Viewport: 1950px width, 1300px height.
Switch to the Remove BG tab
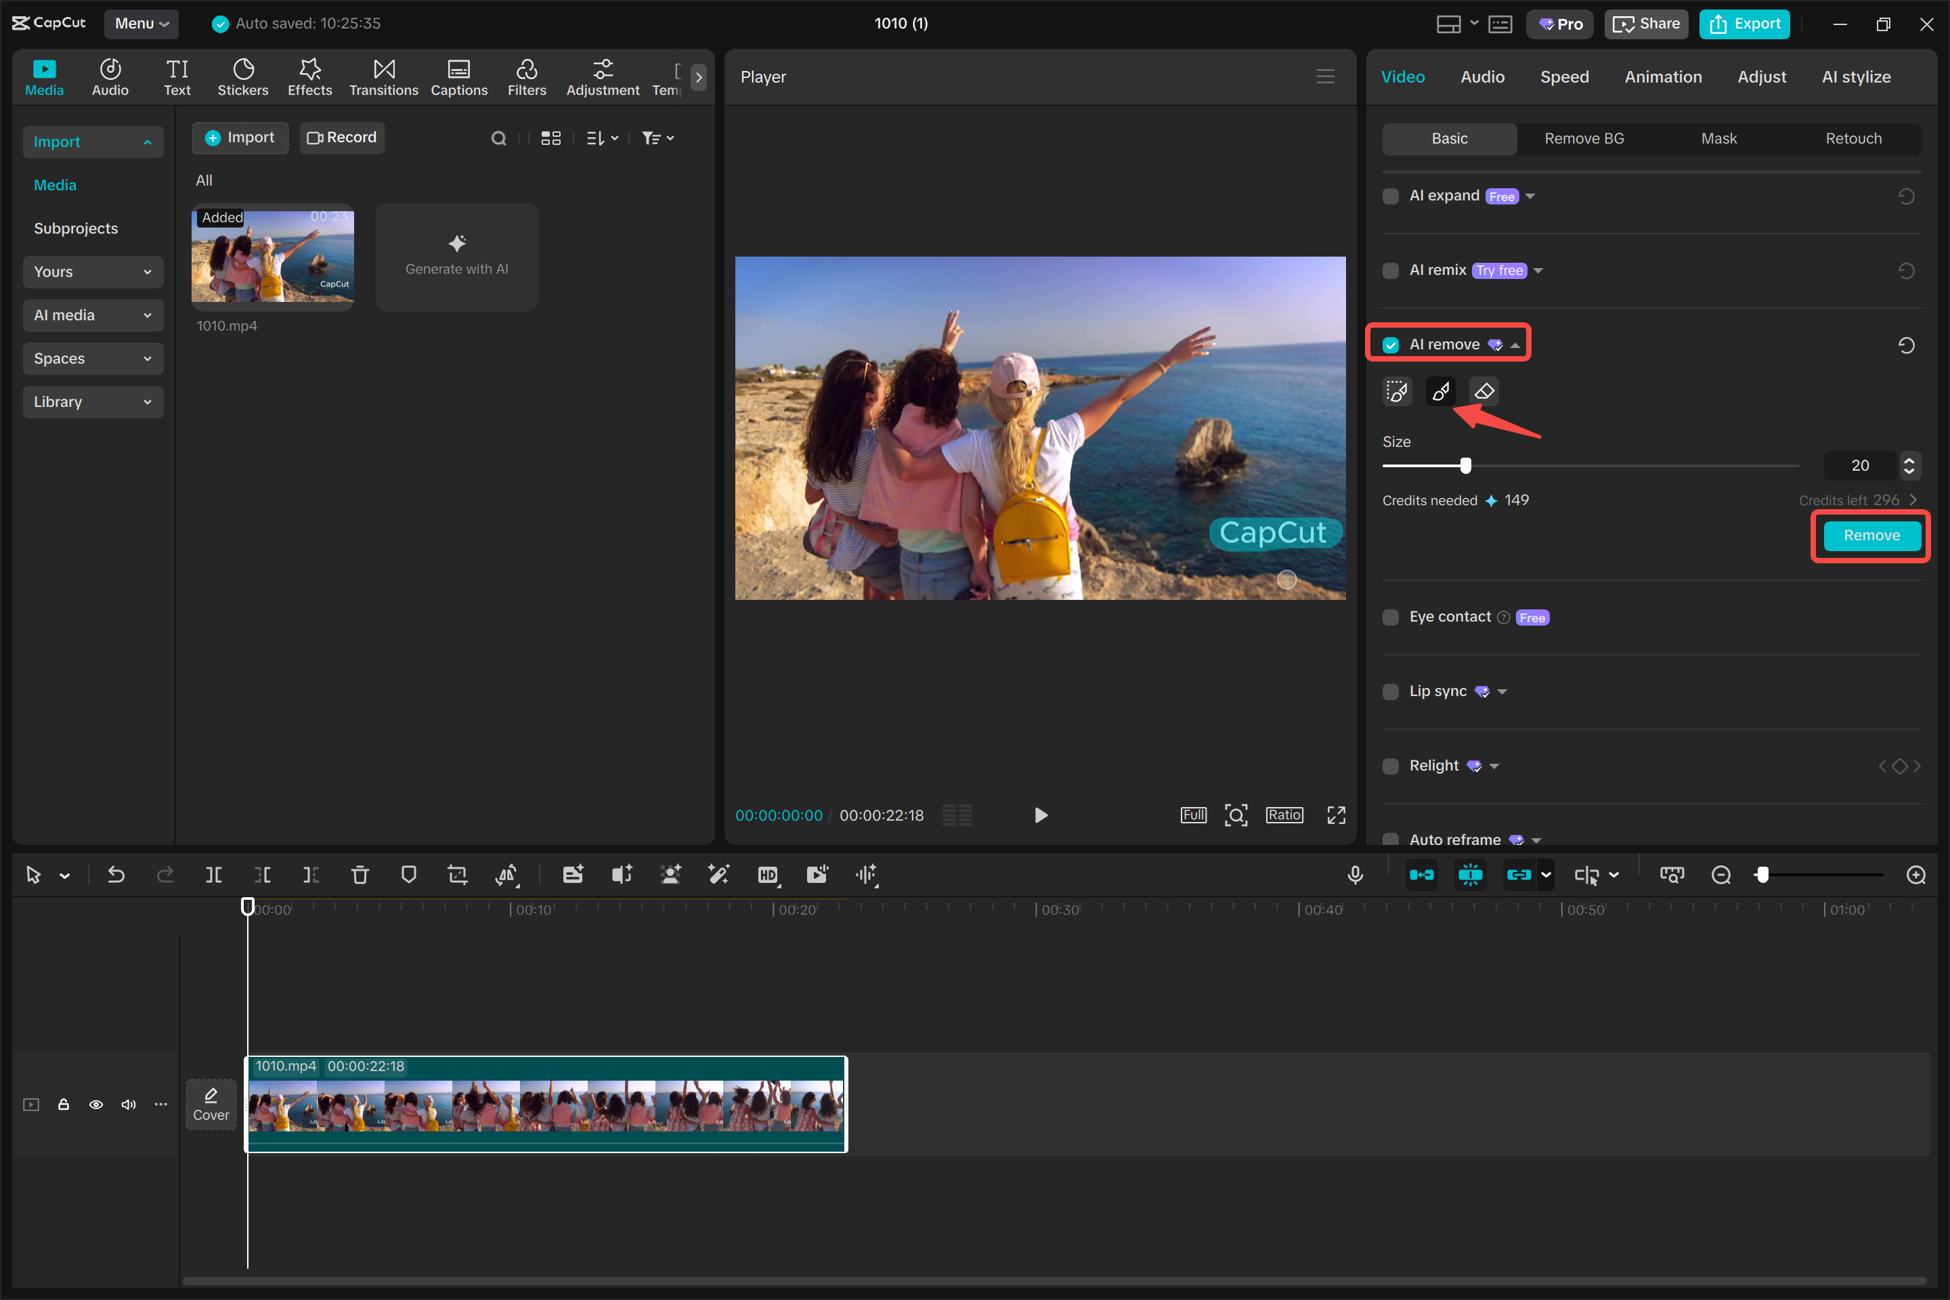[x=1583, y=138]
